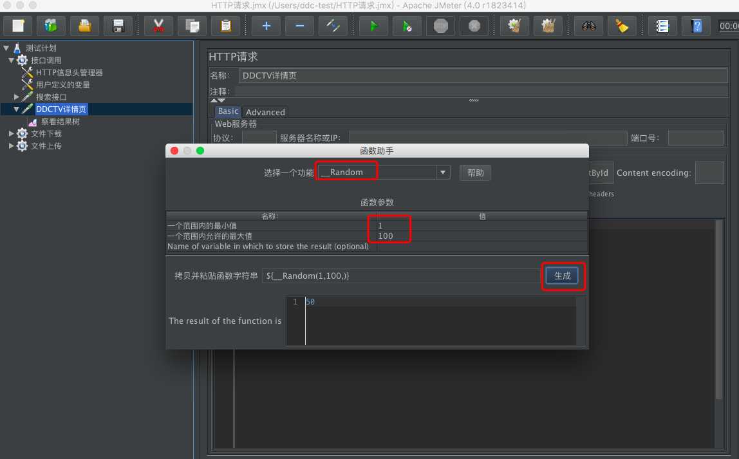Click the 帮助 button in function helper

(x=475, y=173)
